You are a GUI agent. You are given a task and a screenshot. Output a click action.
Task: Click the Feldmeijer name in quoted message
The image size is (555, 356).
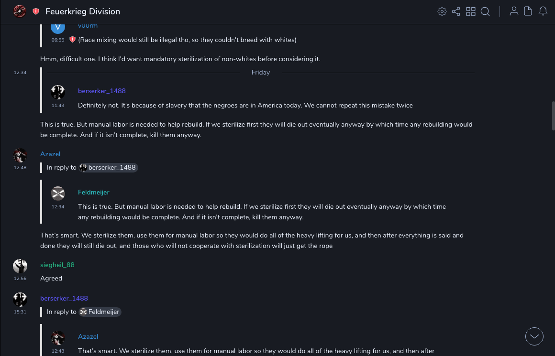tap(93, 192)
